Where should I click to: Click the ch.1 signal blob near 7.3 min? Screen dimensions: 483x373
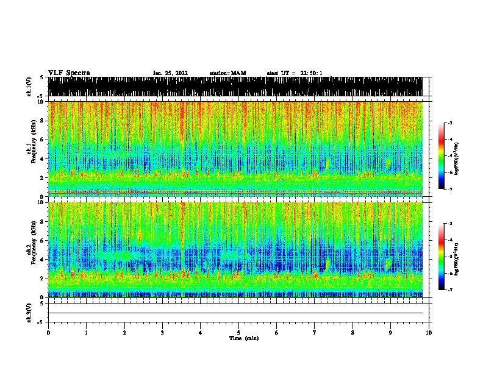[x=327, y=164]
